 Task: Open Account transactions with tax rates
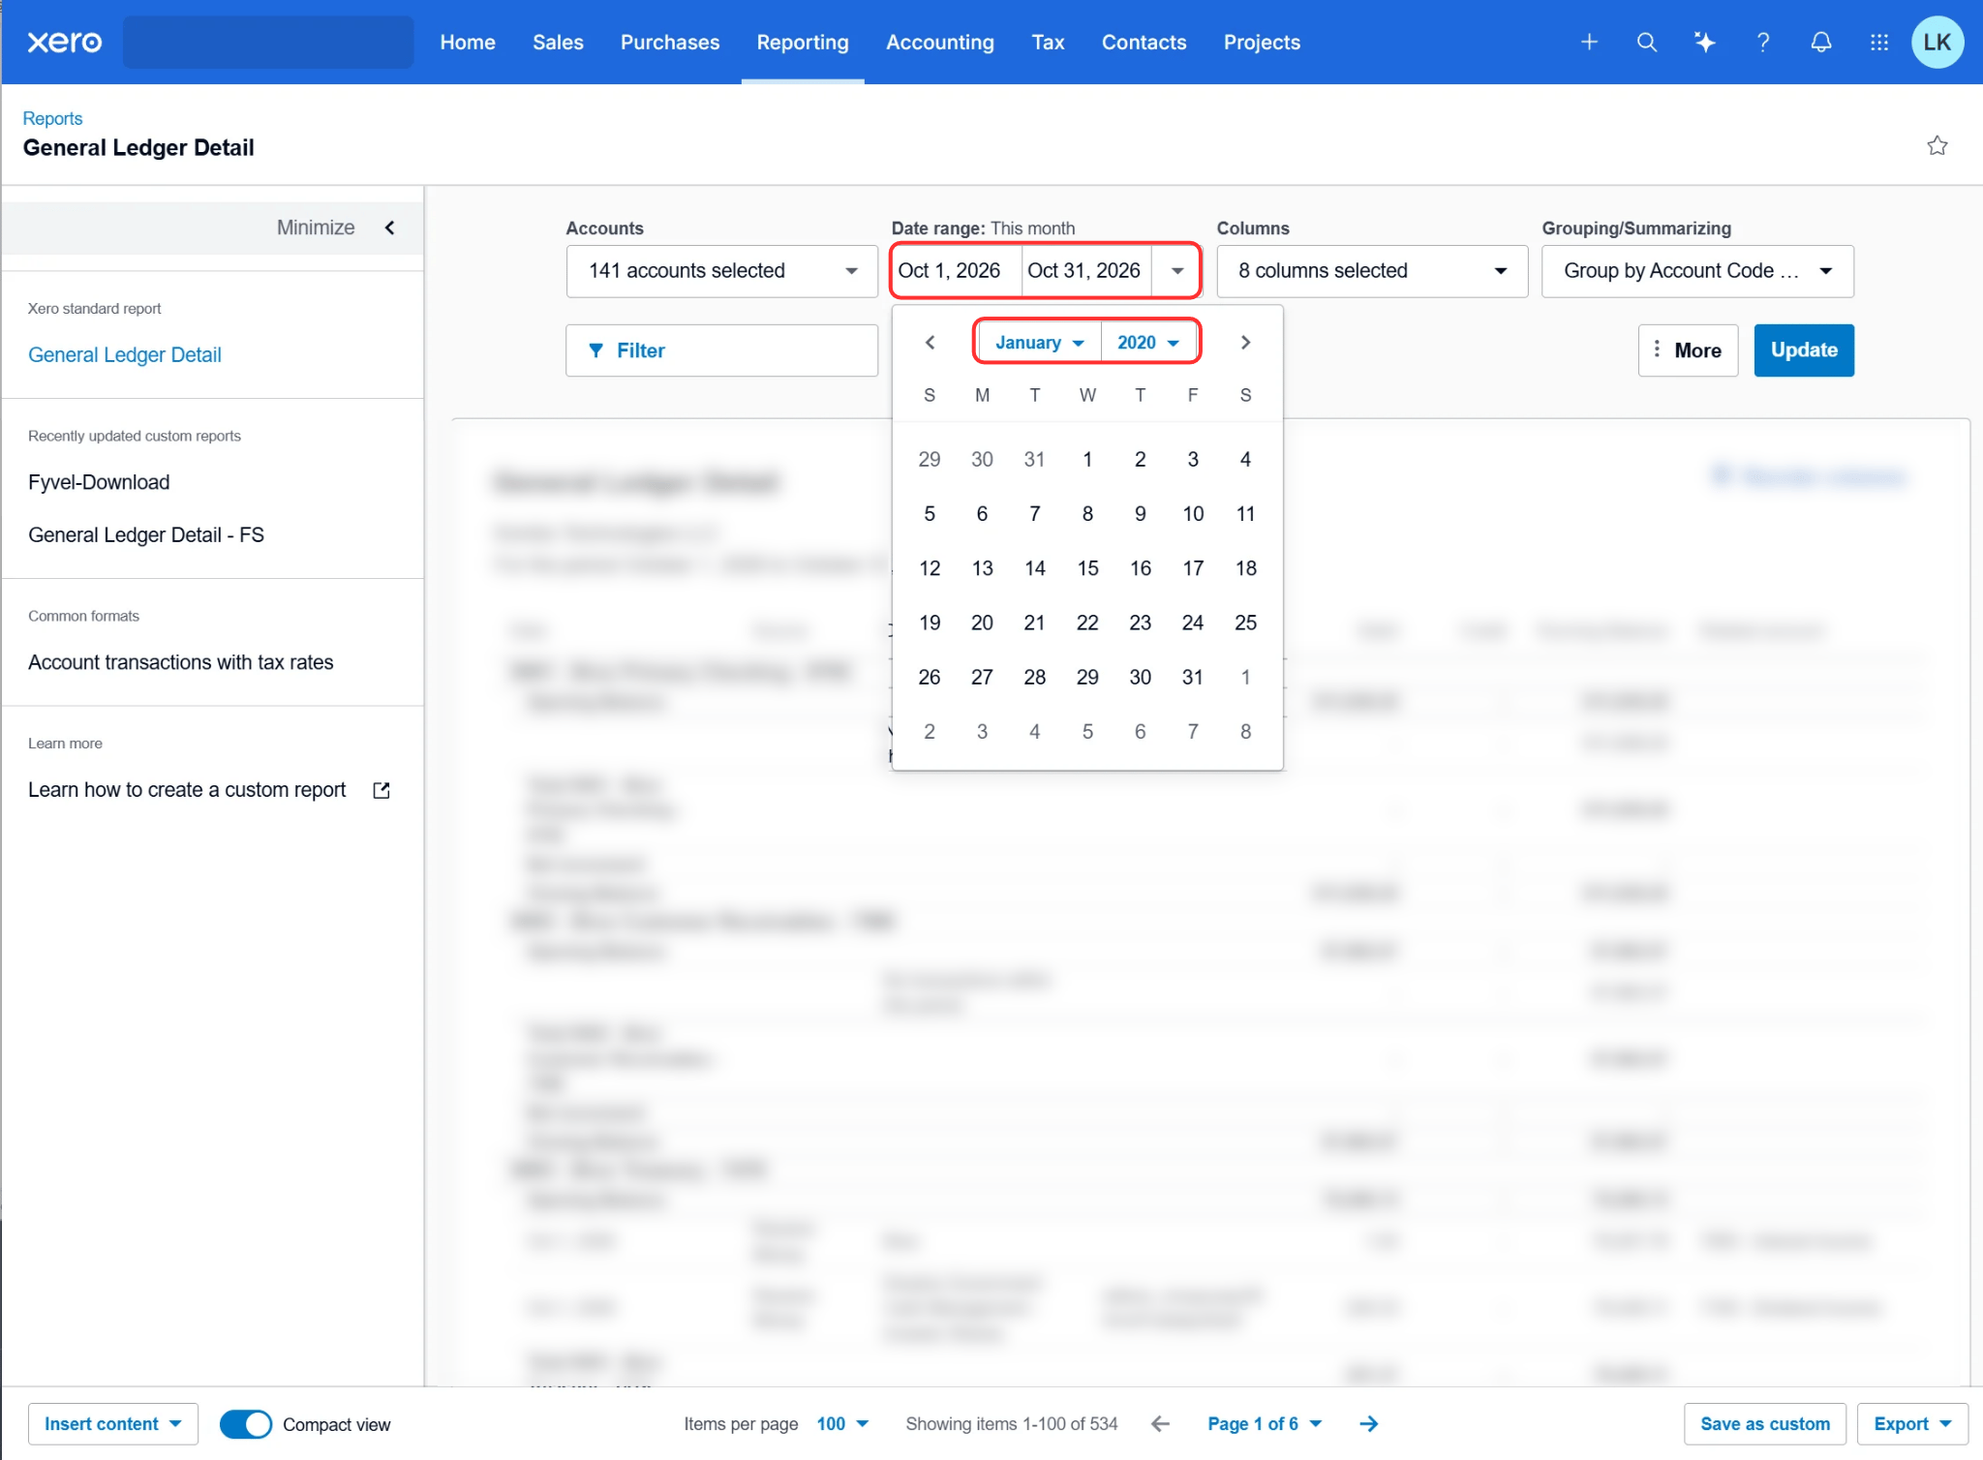point(181,662)
